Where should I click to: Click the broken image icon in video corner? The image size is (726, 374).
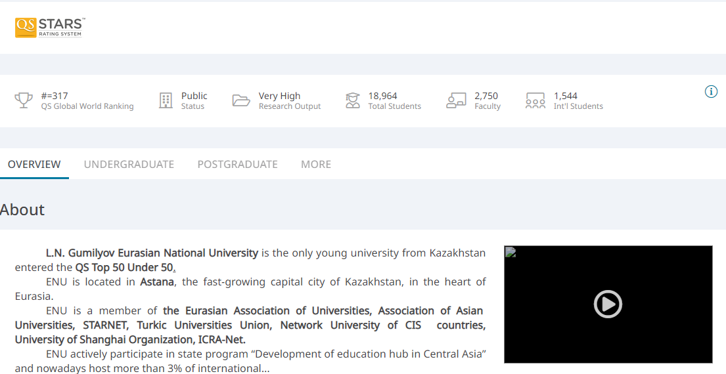[x=510, y=253]
